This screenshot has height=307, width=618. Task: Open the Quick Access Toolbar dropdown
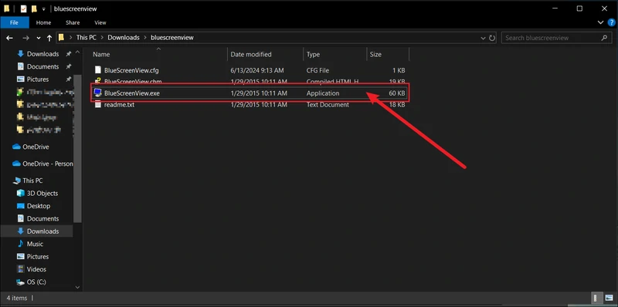pos(43,8)
